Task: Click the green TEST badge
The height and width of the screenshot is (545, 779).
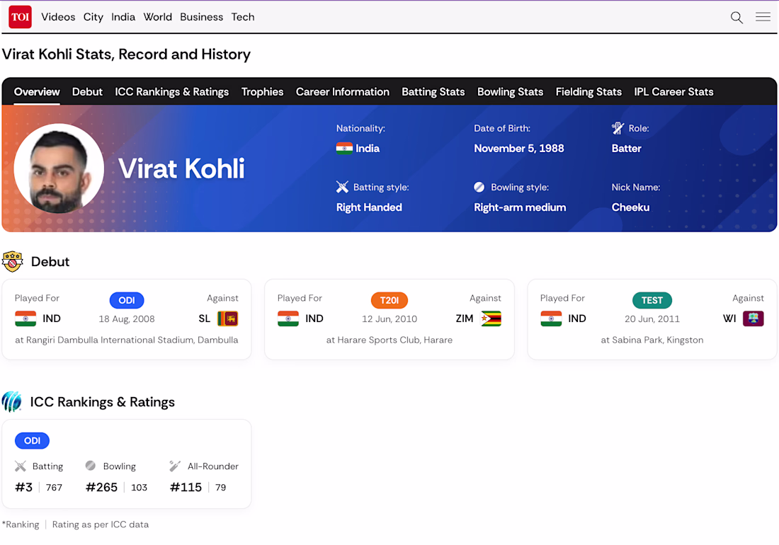Action: pyautogui.click(x=652, y=300)
